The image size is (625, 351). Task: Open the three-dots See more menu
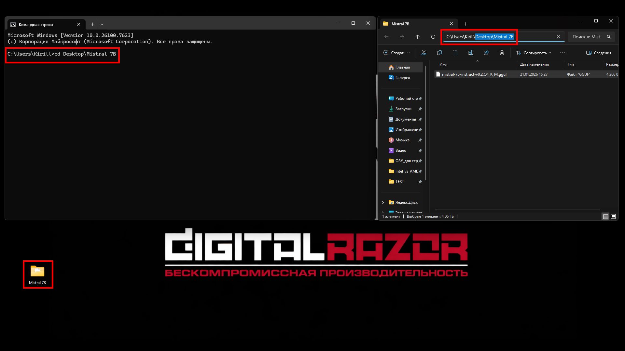click(x=562, y=53)
